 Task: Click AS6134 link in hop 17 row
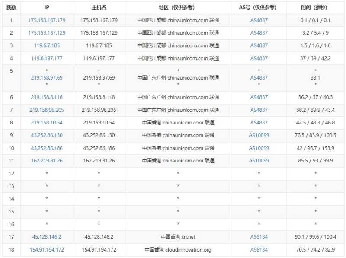tap(259, 237)
